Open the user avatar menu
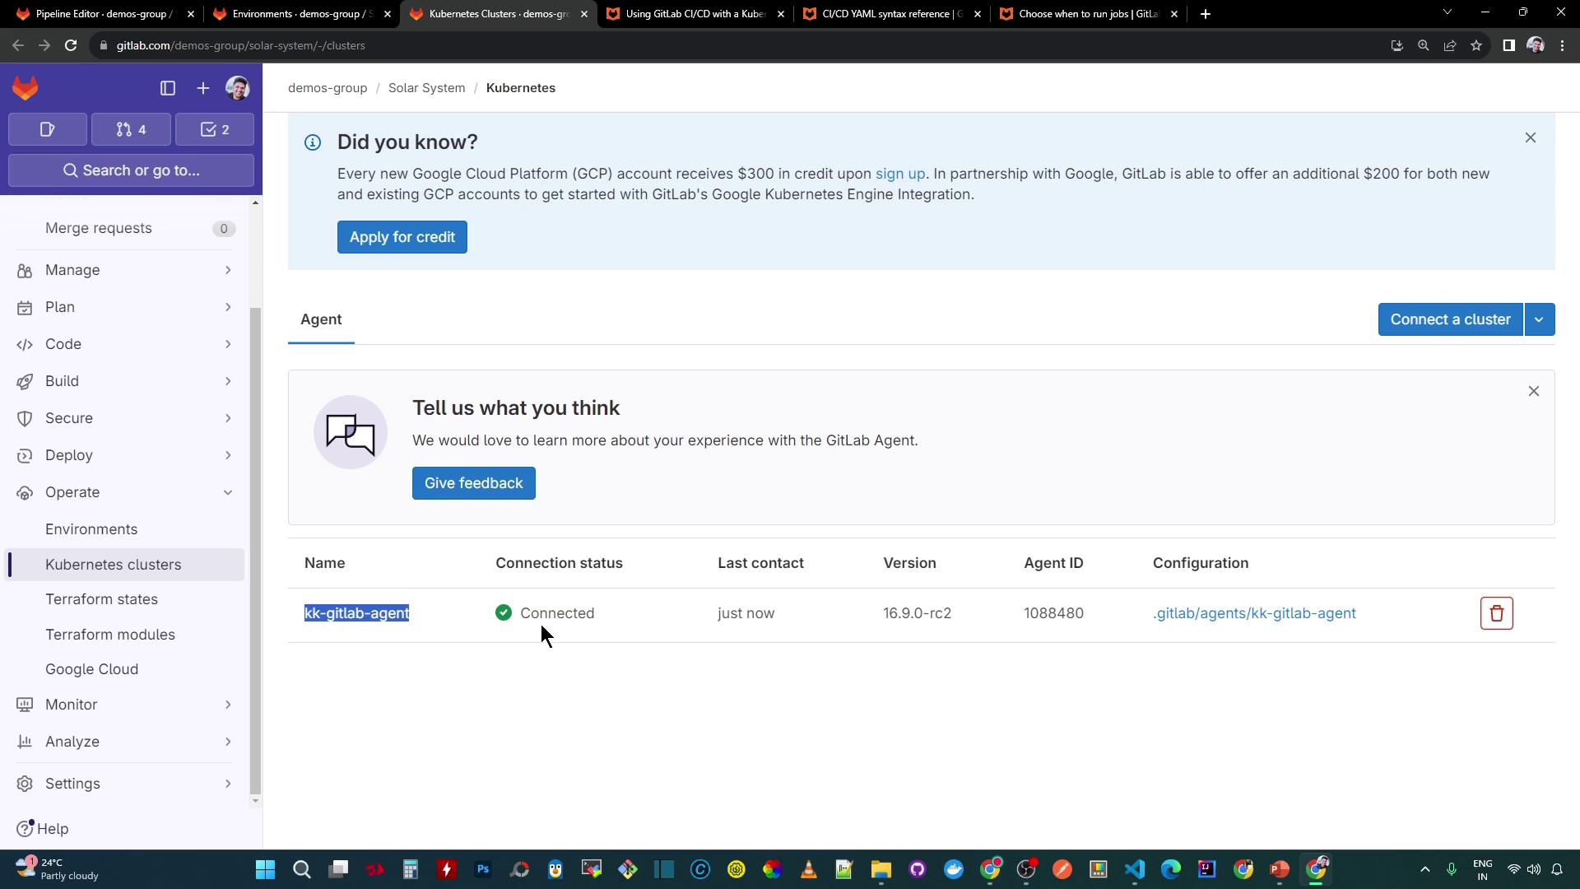Viewport: 1580px width, 889px height. [238, 88]
